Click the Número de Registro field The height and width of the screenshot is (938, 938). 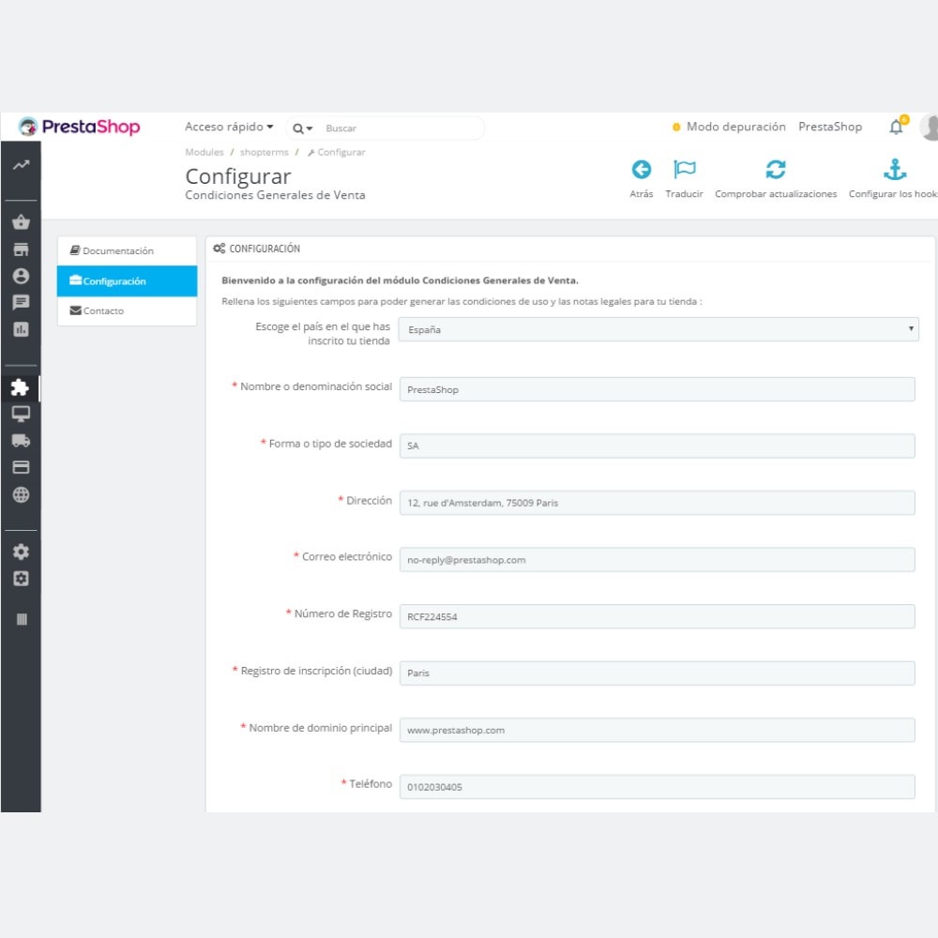[657, 616]
